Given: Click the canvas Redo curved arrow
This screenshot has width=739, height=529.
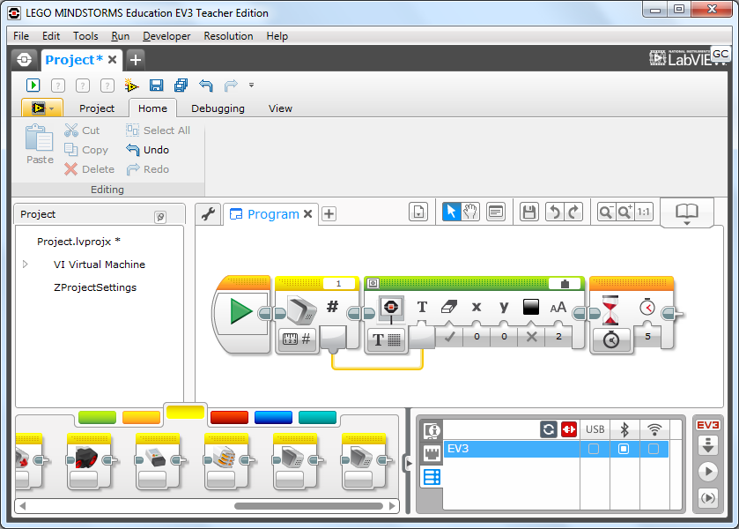Looking at the screenshot, I should click(573, 212).
